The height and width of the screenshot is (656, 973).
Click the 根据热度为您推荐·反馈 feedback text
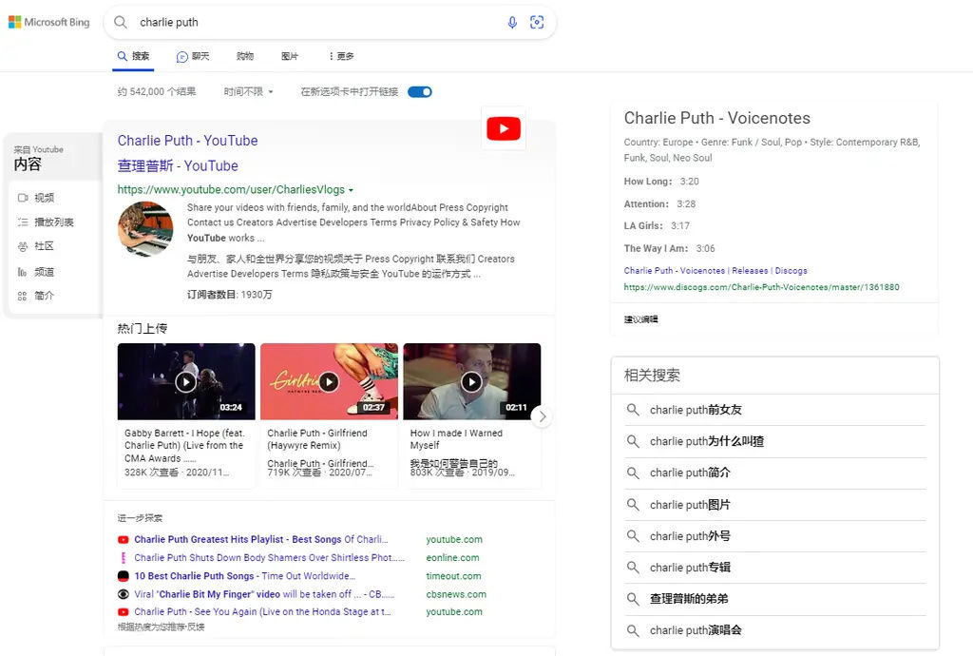pos(161,627)
